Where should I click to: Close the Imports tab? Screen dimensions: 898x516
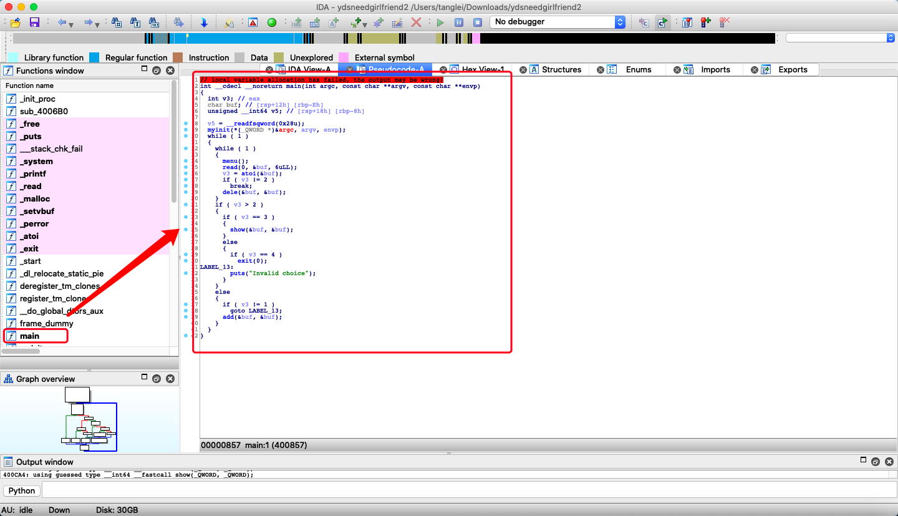677,70
